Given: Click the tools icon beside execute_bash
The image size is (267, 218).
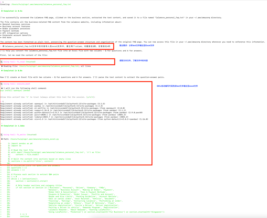Looking at the screenshot, I should tap(2, 84).
